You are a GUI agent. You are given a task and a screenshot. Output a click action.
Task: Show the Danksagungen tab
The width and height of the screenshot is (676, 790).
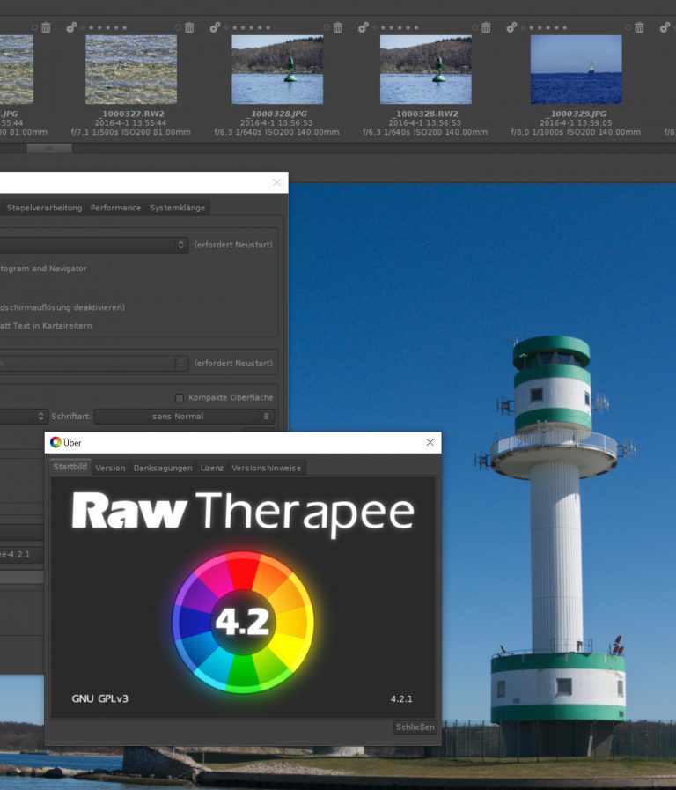click(163, 468)
